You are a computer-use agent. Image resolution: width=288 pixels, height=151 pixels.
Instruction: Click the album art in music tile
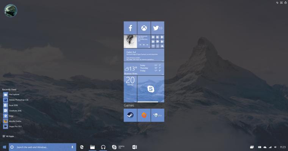click(x=130, y=42)
